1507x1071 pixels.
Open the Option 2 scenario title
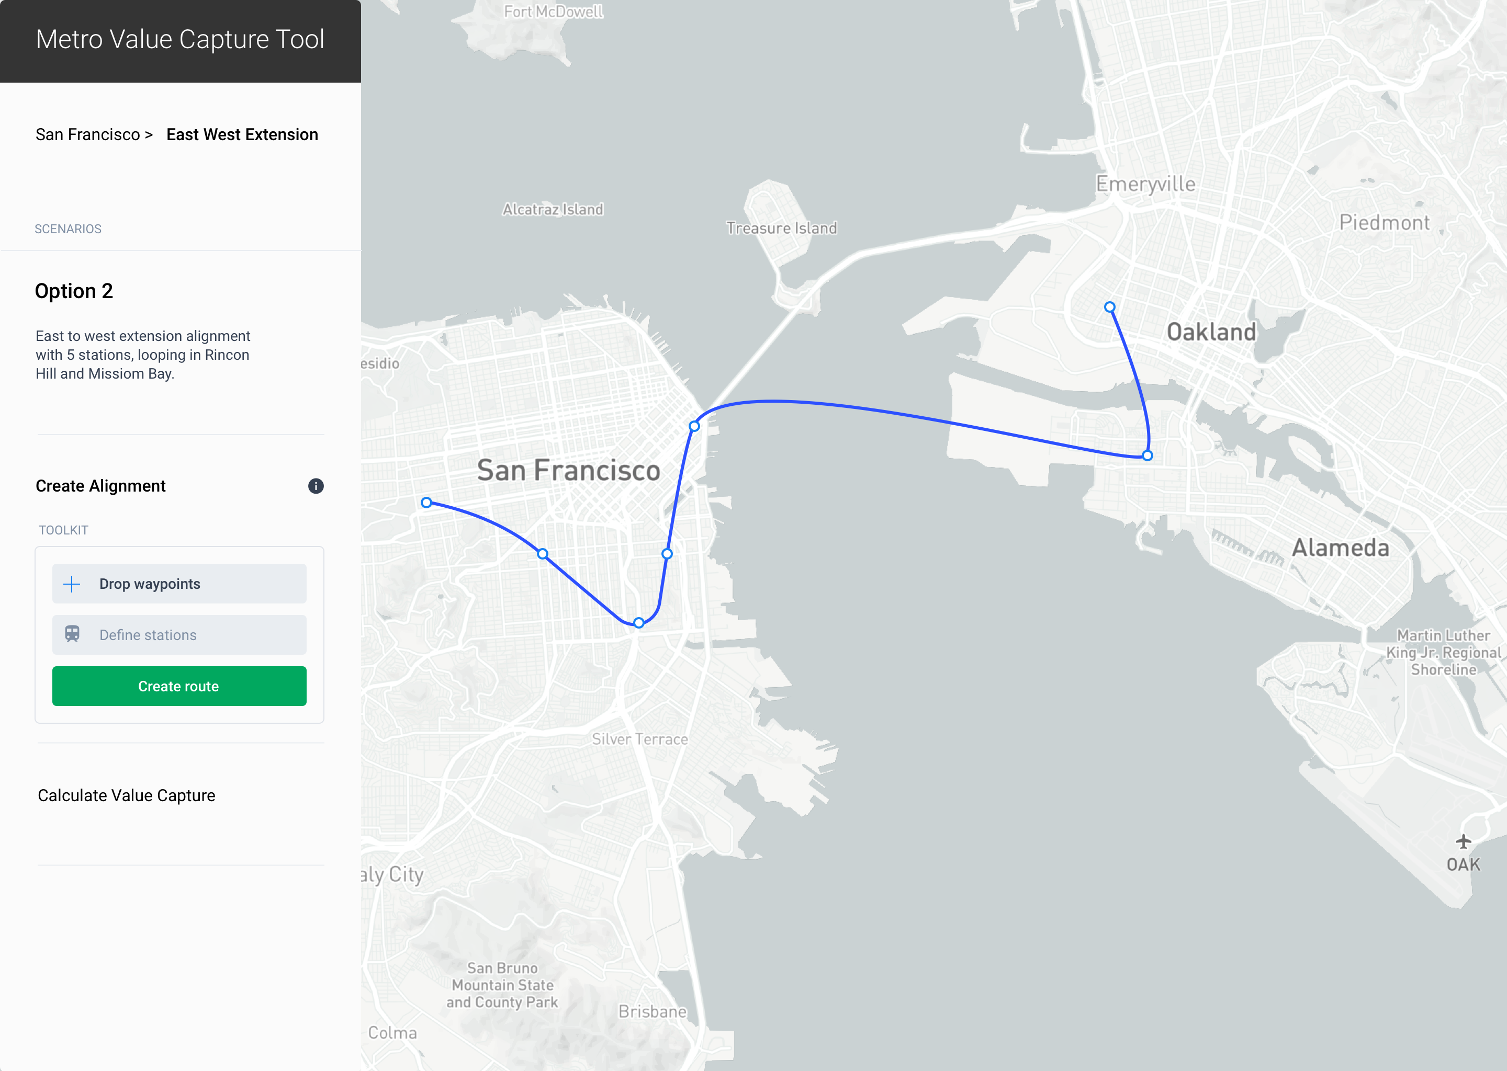coord(74,291)
